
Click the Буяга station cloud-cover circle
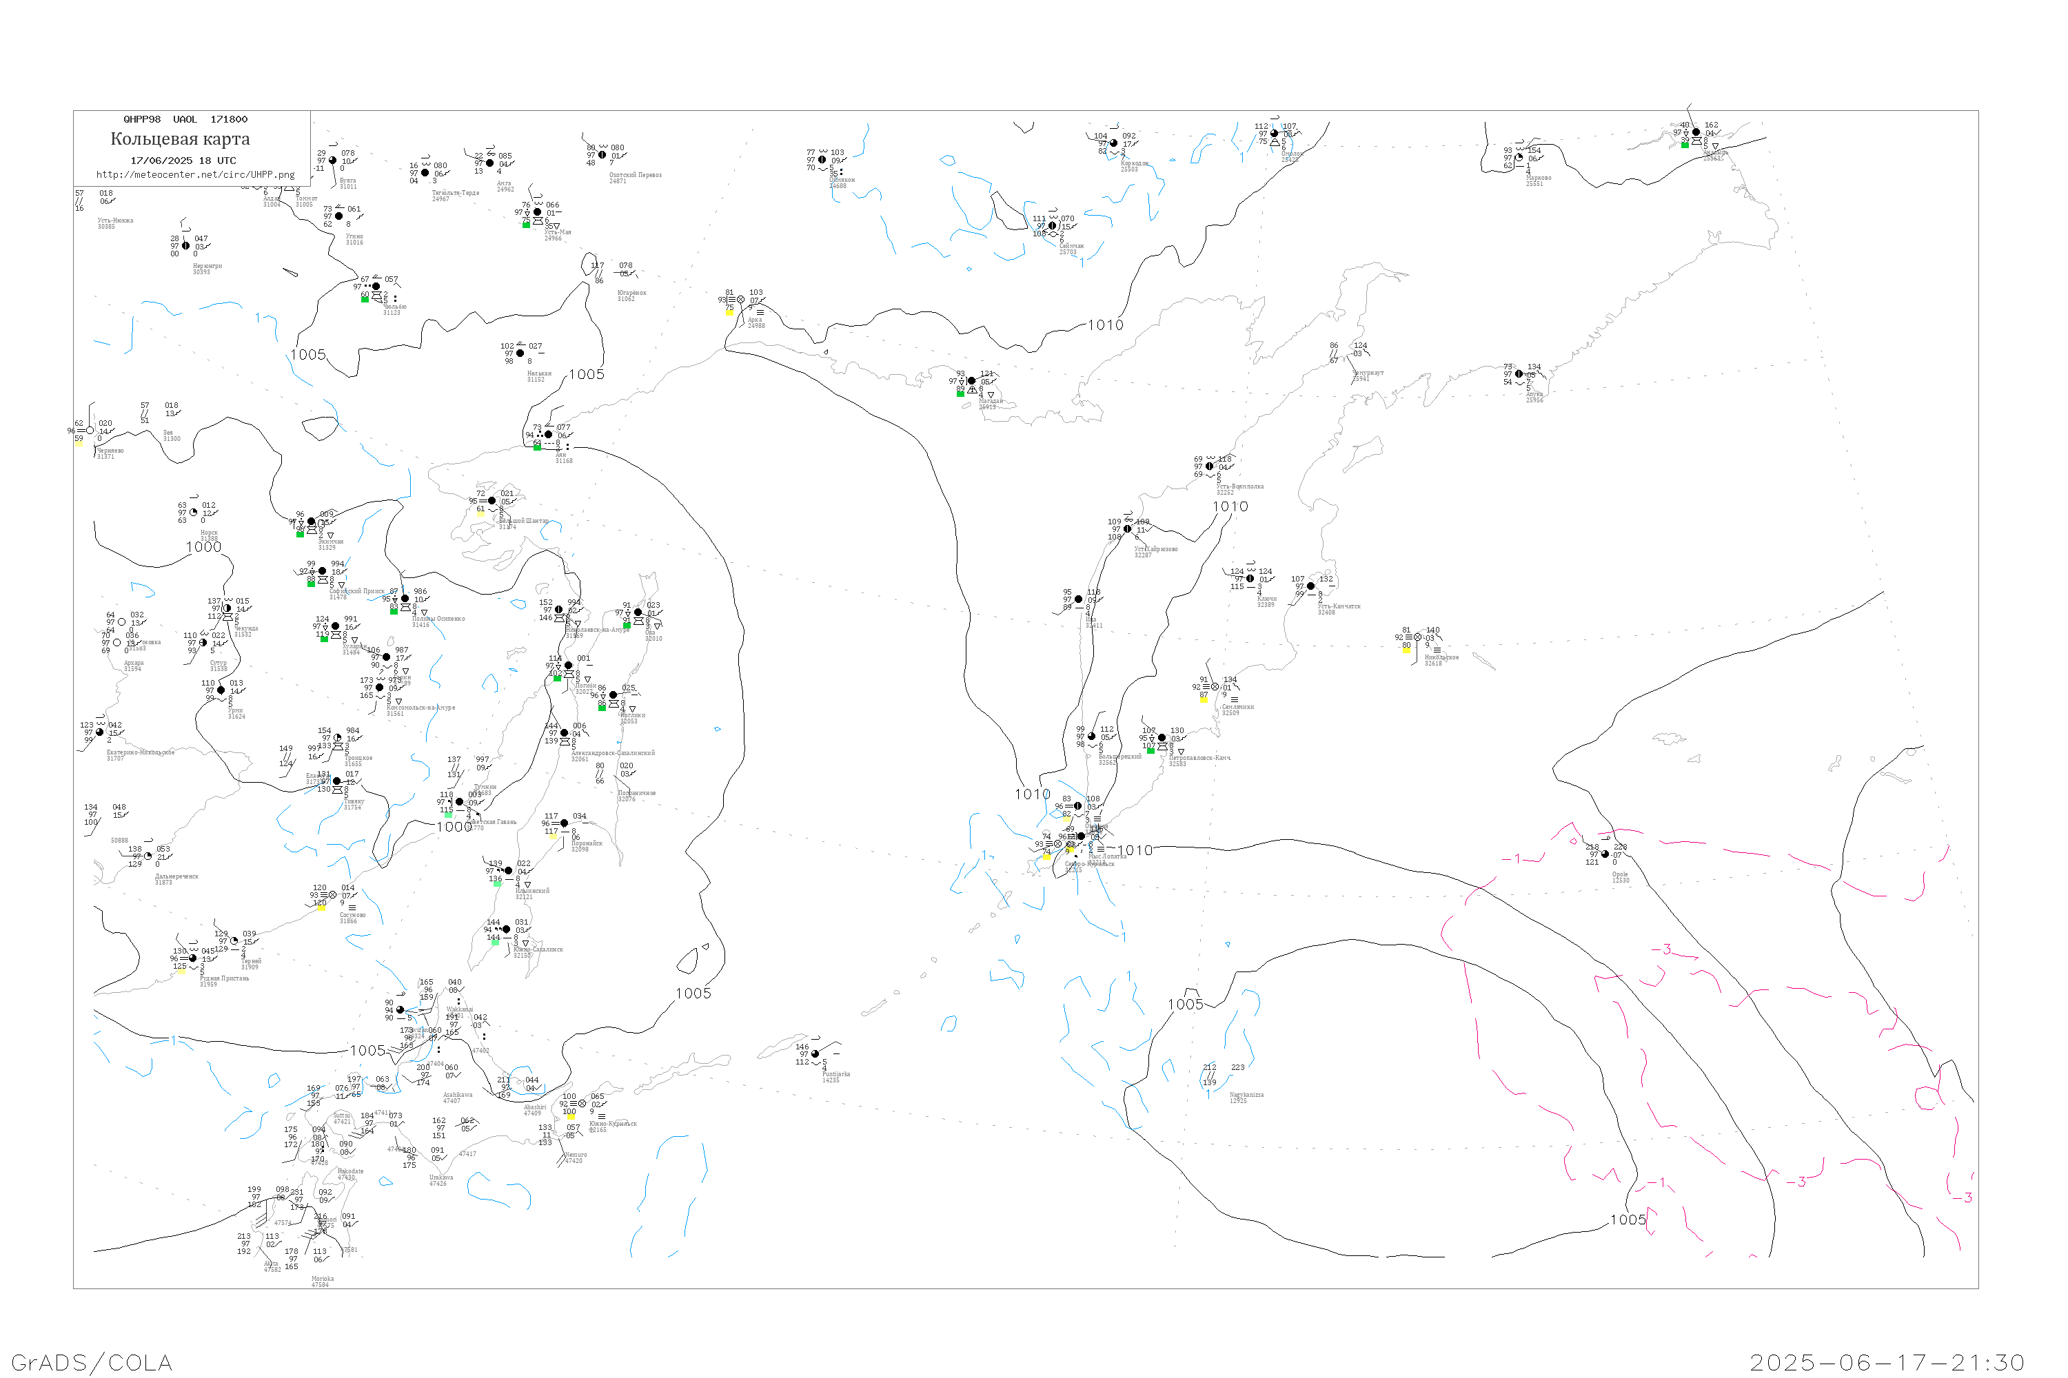332,161
